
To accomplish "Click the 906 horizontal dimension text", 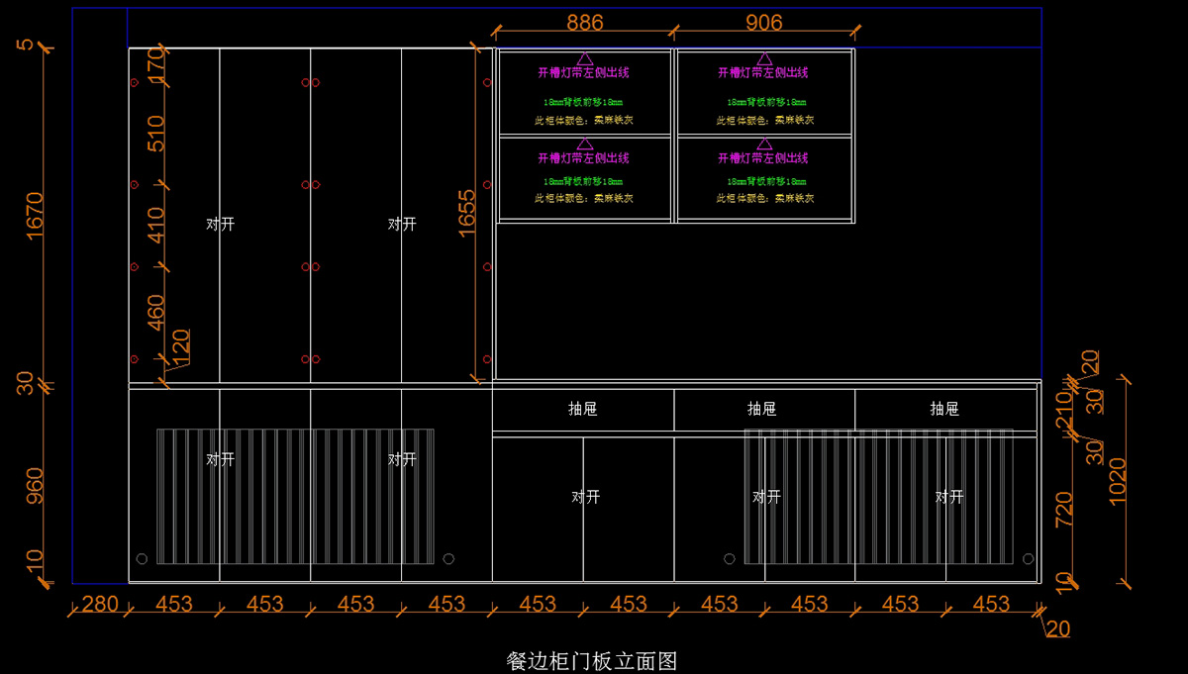I will coord(763,23).
